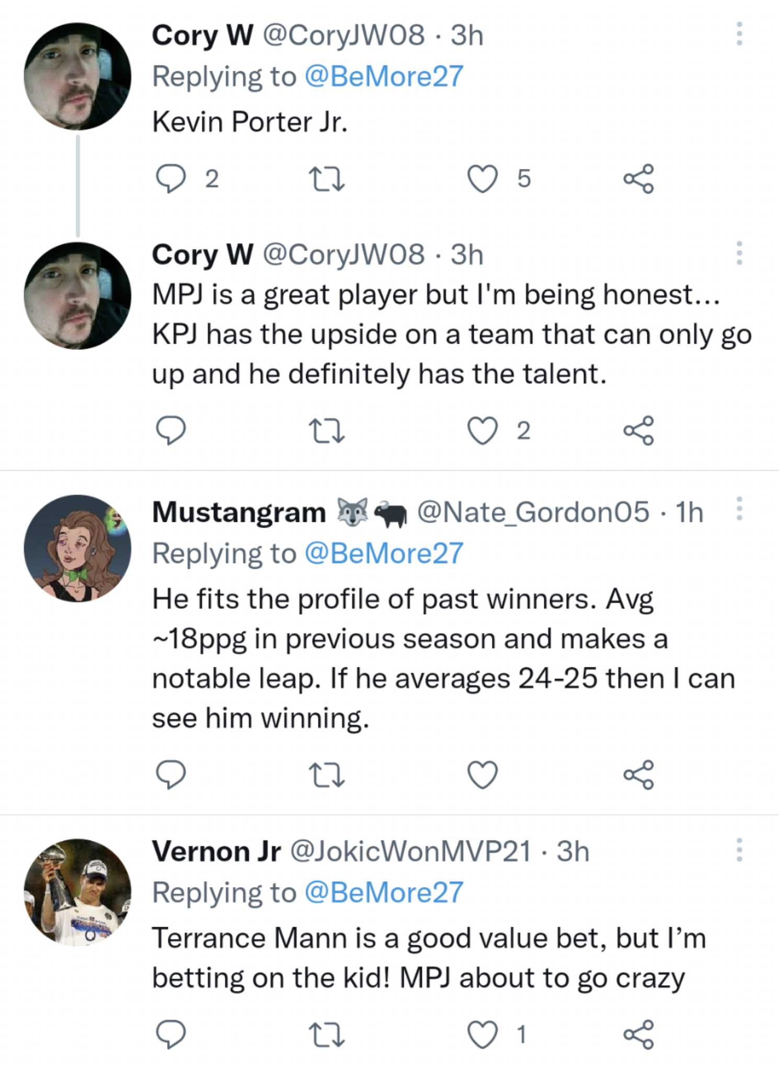Like Vernon Jr's Terrance Mann tweet
The height and width of the screenshot is (1071, 779).
pos(482,1034)
